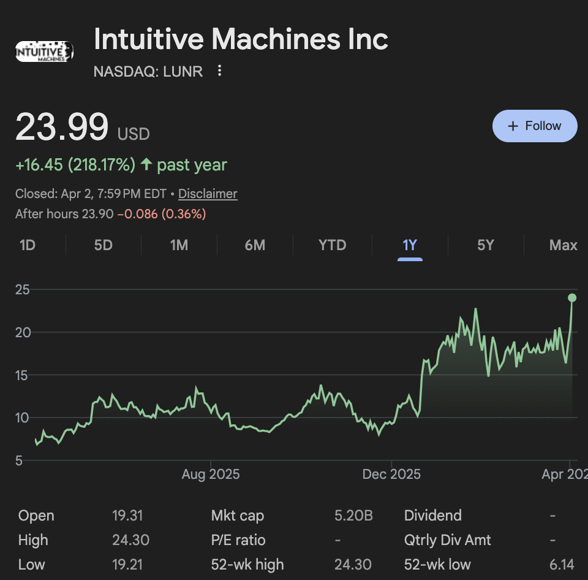This screenshot has height=580, width=588.
Task: Click the Mkt cap value 5.20B
Action: click(x=353, y=516)
